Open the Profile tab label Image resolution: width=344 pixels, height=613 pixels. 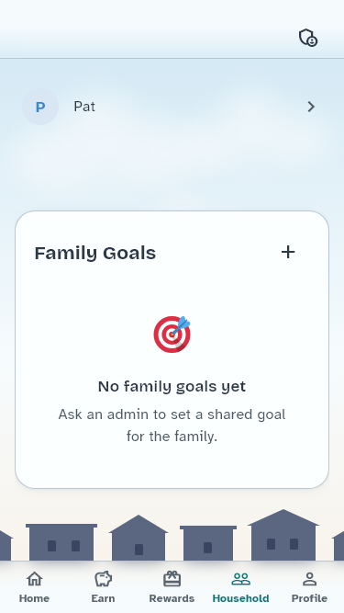coord(309,598)
